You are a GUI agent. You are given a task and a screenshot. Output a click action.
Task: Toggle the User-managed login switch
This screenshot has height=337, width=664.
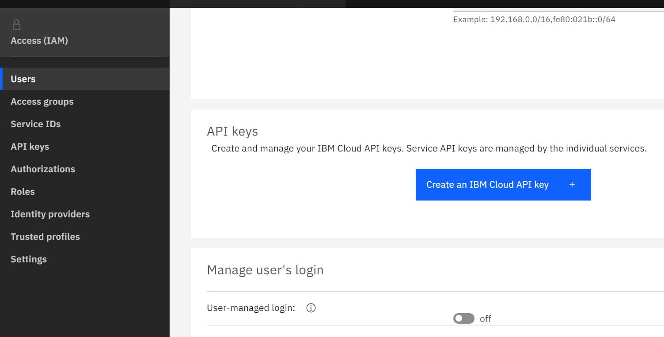pos(463,318)
